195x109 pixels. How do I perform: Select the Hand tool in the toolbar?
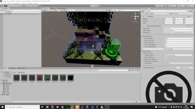(x=2, y=6)
